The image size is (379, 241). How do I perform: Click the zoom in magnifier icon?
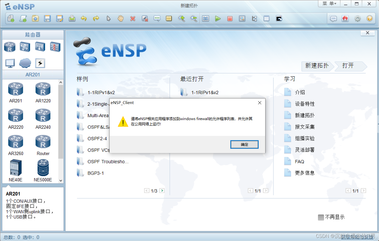click(x=181, y=18)
